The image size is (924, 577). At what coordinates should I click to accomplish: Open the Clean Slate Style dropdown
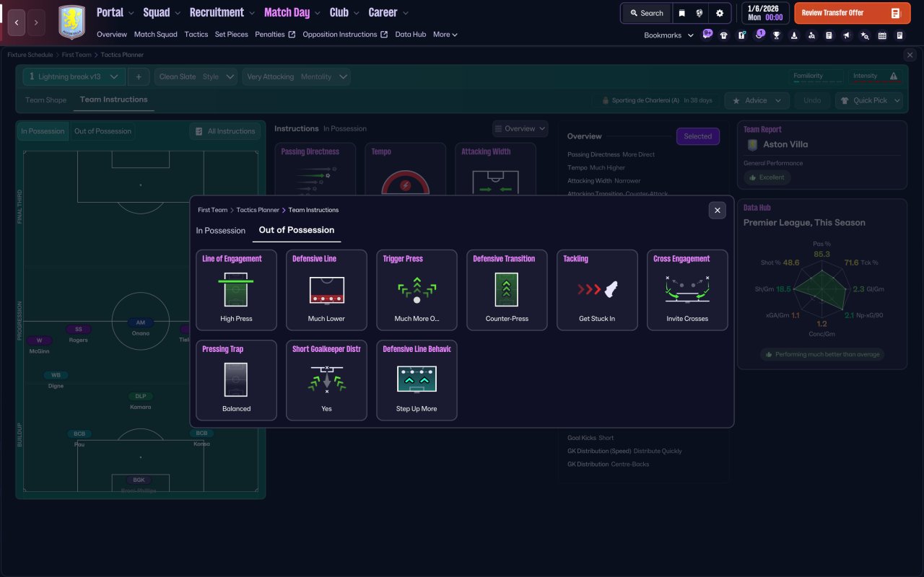point(196,76)
